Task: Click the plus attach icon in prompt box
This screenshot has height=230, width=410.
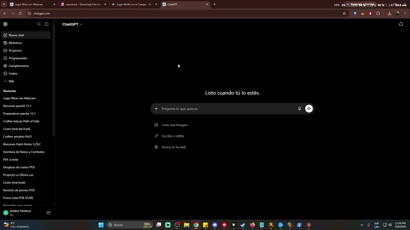Action: click(x=156, y=109)
